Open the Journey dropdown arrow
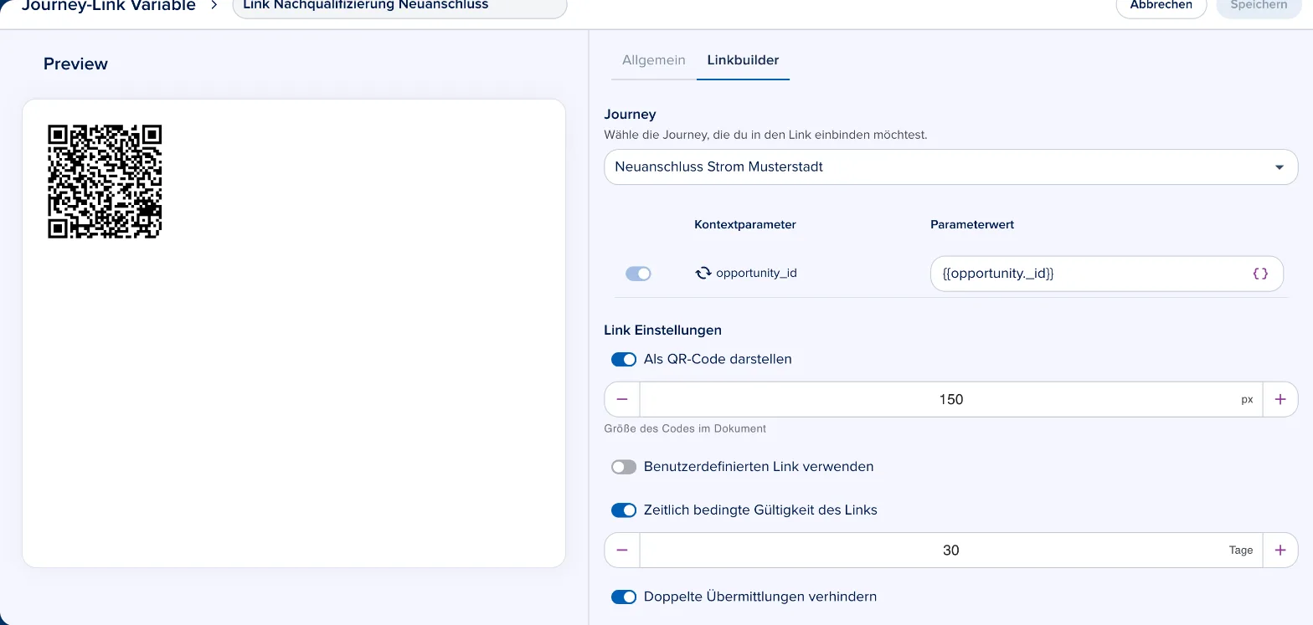Screen dimensions: 1313x625 pos(1280,167)
